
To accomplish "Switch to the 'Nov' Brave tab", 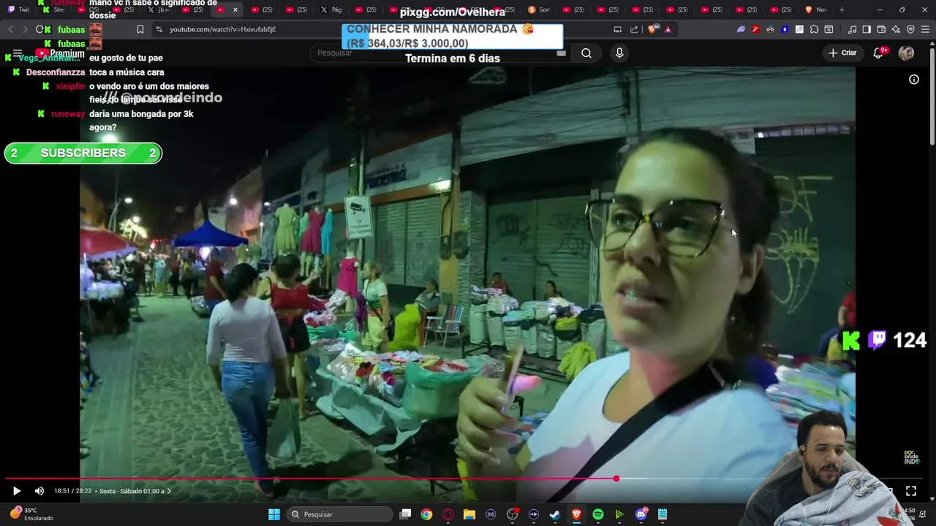I will click(x=816, y=9).
